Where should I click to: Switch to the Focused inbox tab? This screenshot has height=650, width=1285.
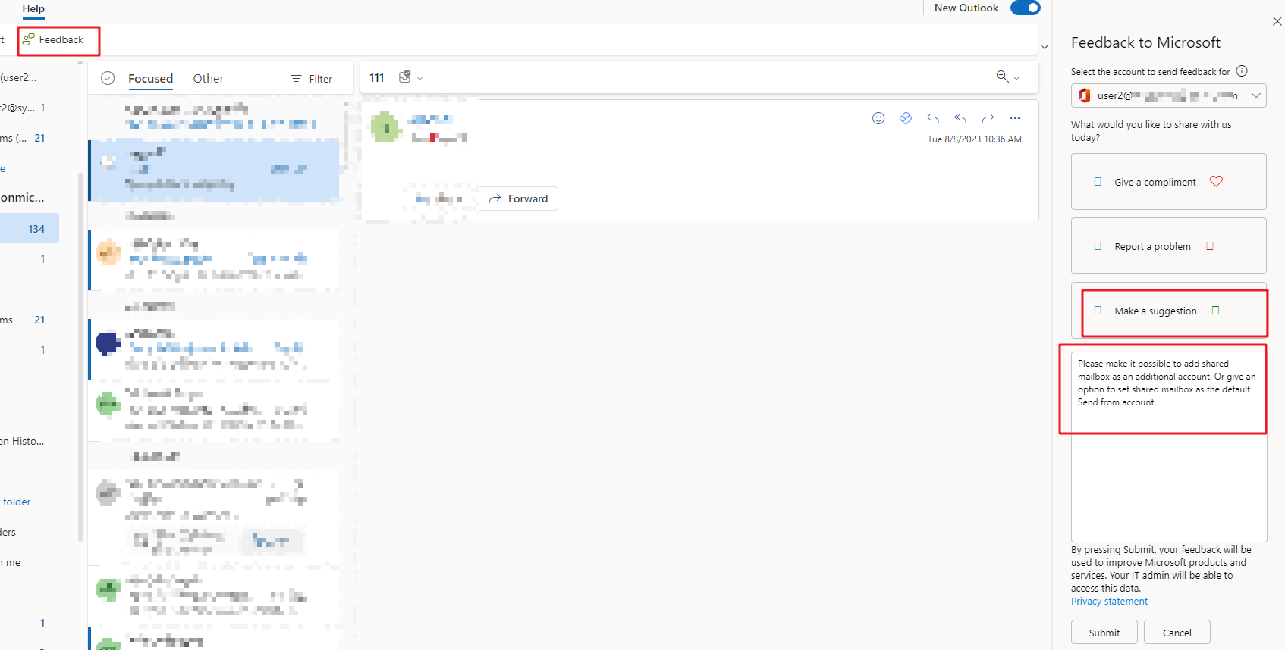150,78
